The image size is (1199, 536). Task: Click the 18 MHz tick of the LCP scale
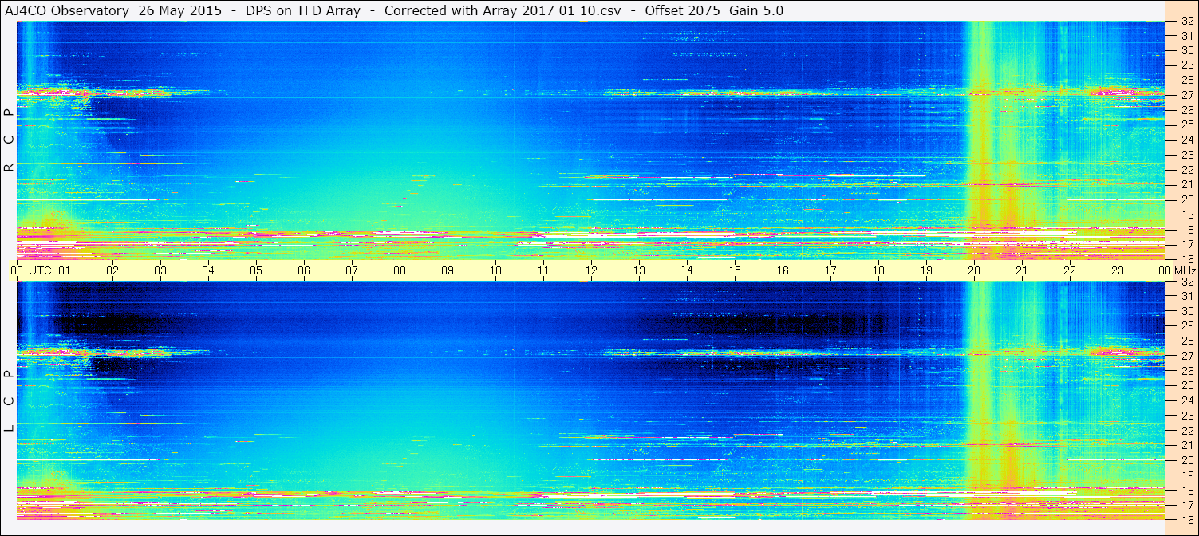[1187, 490]
